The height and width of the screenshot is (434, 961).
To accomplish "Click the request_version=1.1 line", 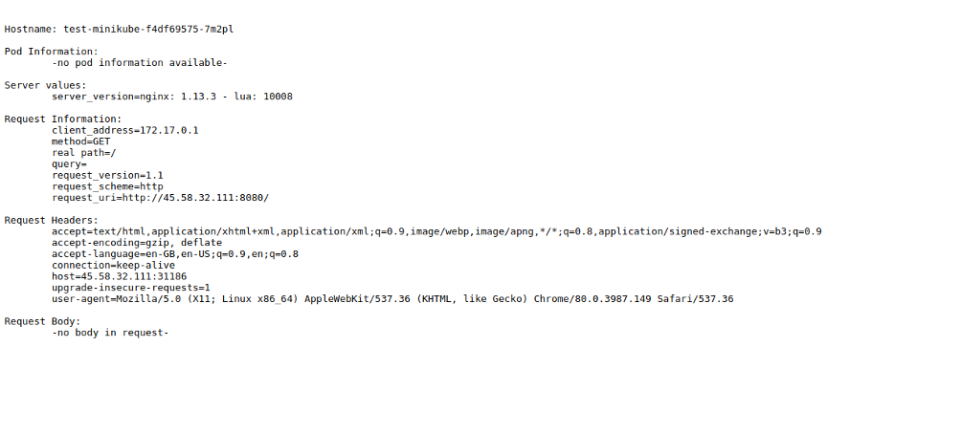I will (x=107, y=175).
